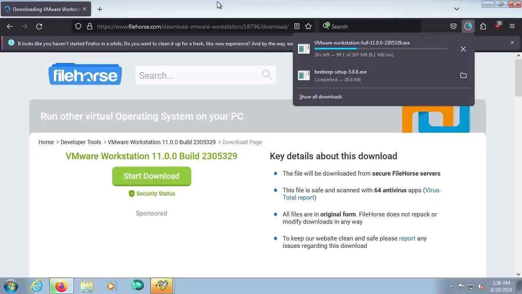Click the report issues link
Image resolution: width=522 pixels, height=294 pixels.
tap(407, 238)
